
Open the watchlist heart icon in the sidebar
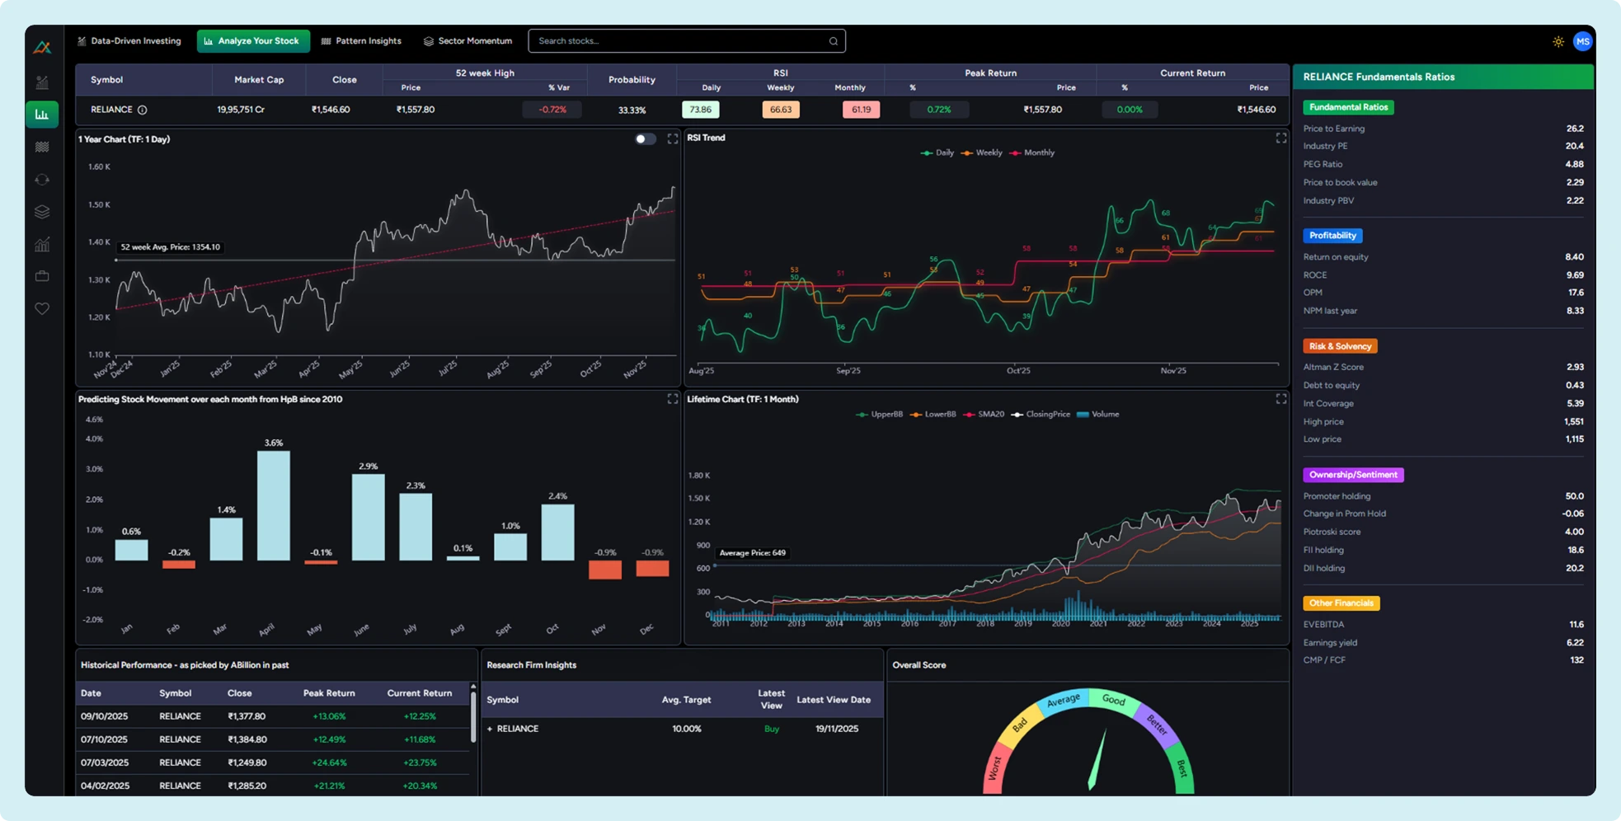(x=42, y=308)
